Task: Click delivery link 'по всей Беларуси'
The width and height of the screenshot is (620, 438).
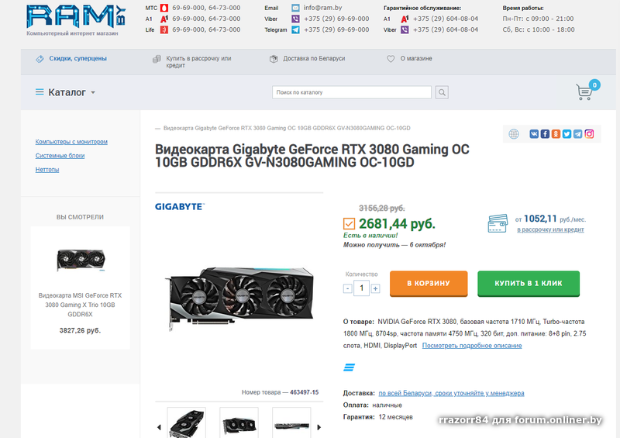Action: coord(451,393)
